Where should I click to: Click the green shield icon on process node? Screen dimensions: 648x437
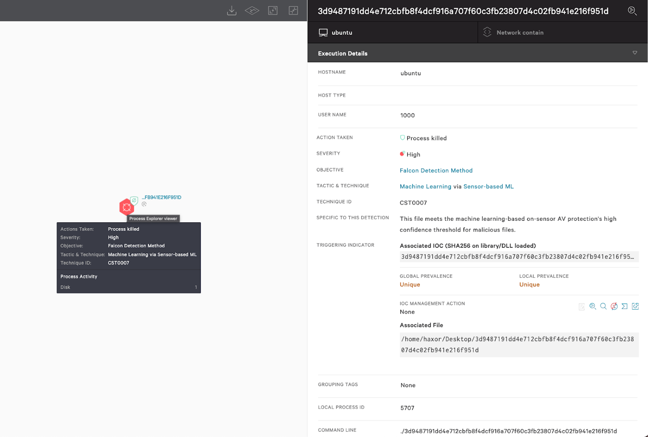pyautogui.click(x=134, y=201)
